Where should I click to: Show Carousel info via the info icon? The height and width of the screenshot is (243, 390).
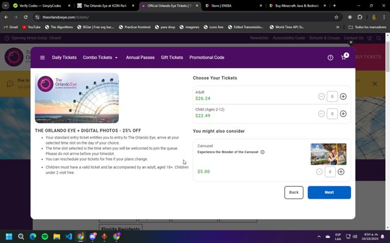pyautogui.click(x=263, y=152)
